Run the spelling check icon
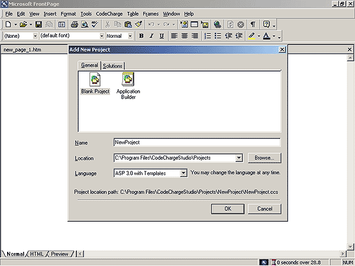This screenshot has width=355, height=266. [x=95, y=24]
